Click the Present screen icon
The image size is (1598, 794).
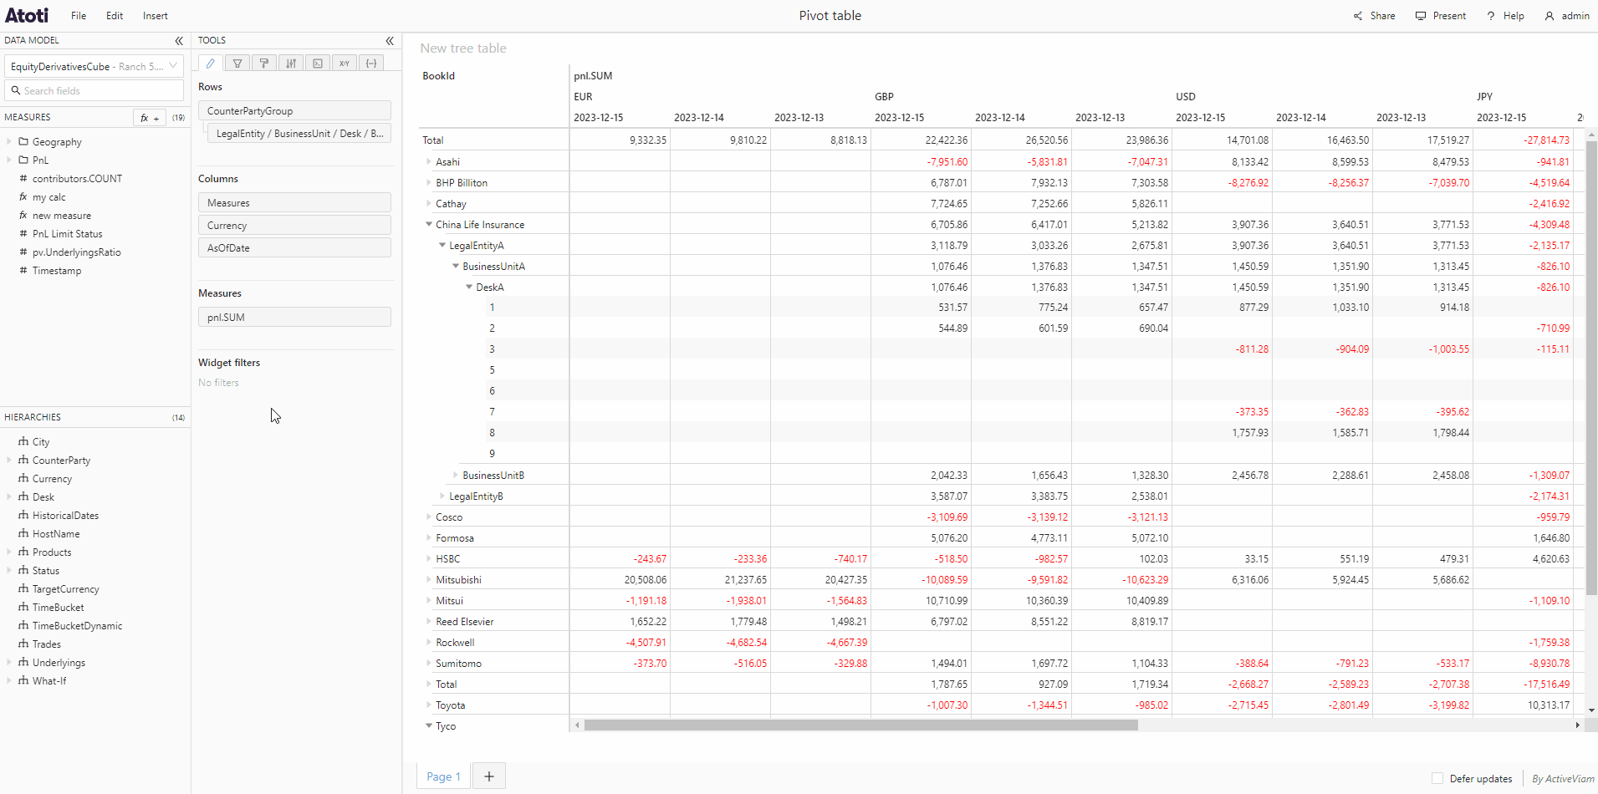click(1421, 16)
